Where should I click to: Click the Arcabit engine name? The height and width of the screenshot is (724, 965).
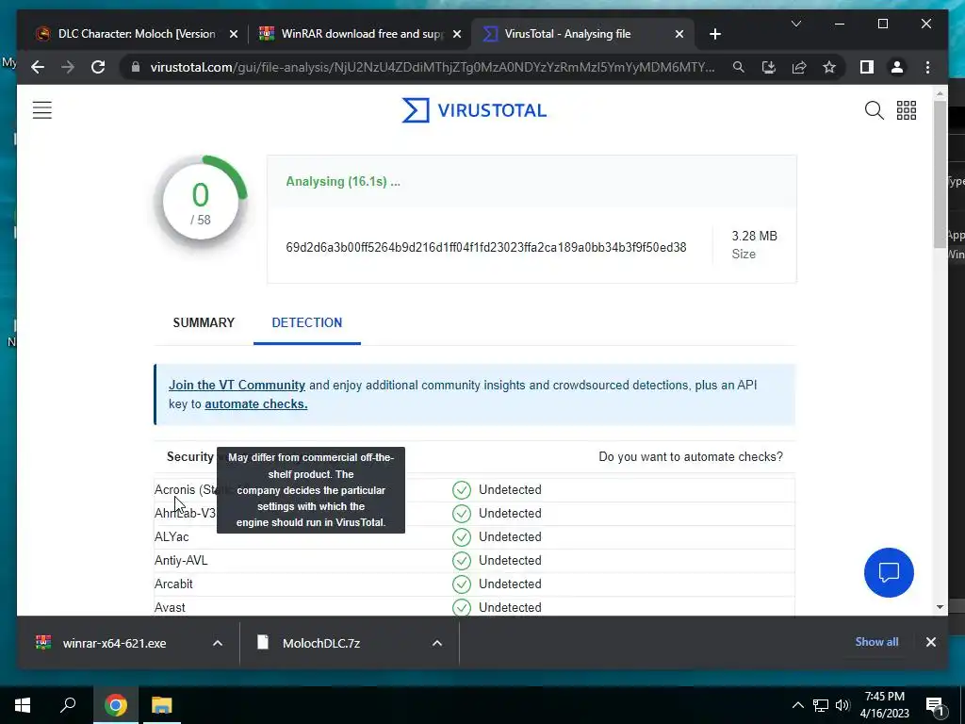173,584
